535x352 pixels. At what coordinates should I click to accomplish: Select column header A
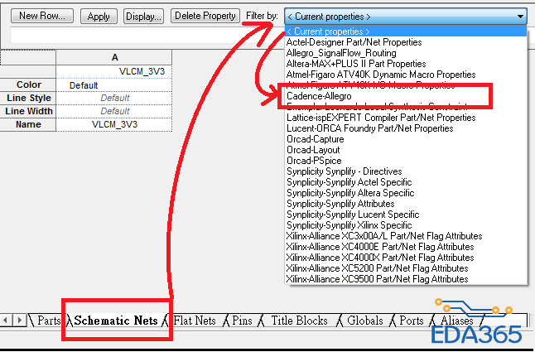[114, 57]
